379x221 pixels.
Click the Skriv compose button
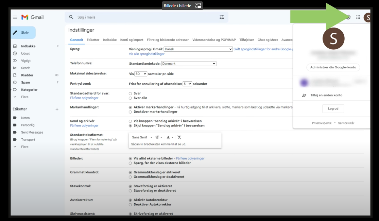click(23, 33)
